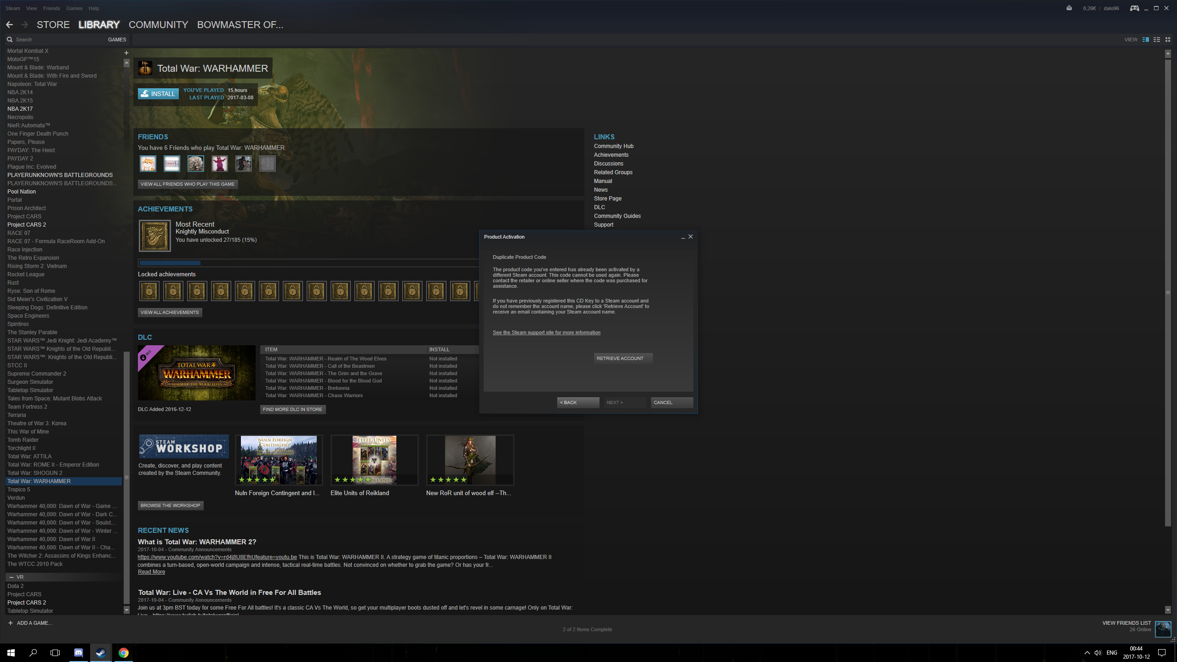The width and height of the screenshot is (1177, 662).
Task: Open Chrome from the taskbar
Action: (123, 652)
